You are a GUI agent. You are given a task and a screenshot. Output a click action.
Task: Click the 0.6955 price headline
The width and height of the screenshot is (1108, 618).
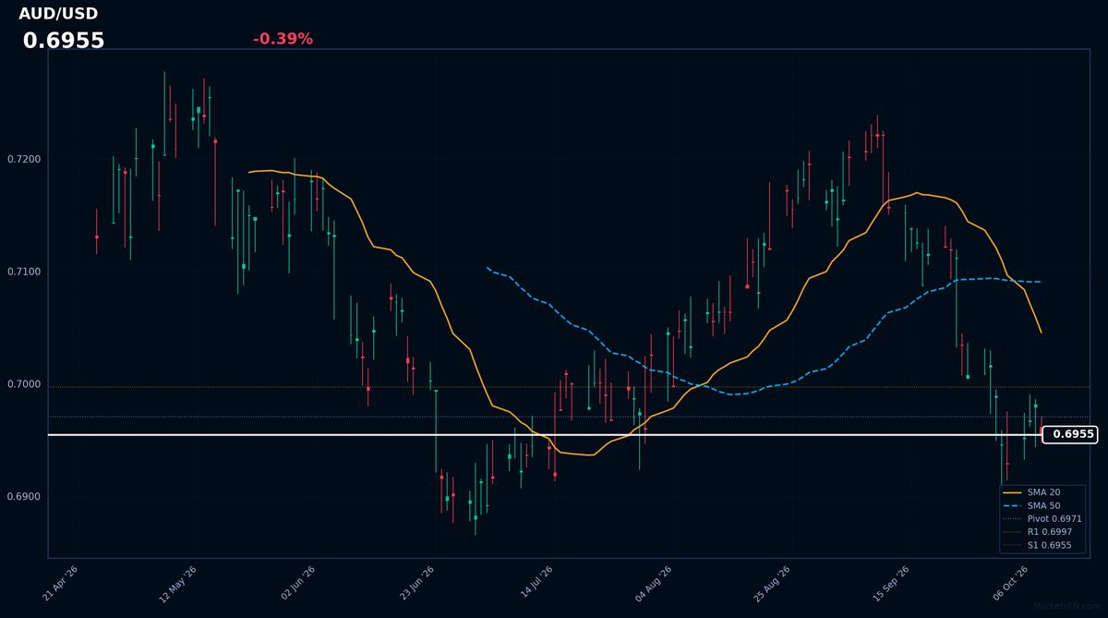tap(64, 41)
